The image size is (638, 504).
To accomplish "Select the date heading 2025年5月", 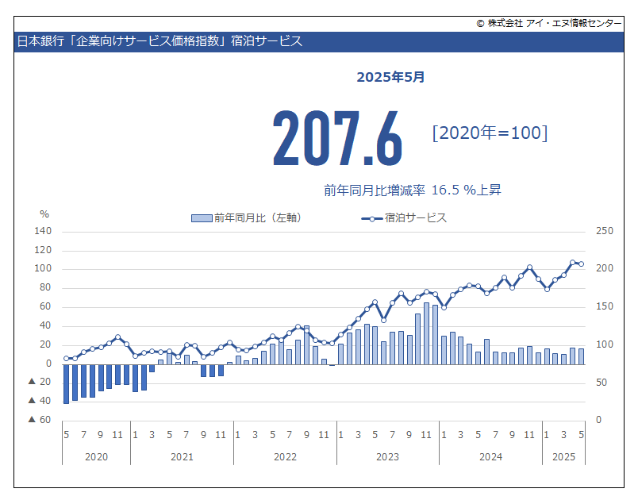I will (x=390, y=77).
